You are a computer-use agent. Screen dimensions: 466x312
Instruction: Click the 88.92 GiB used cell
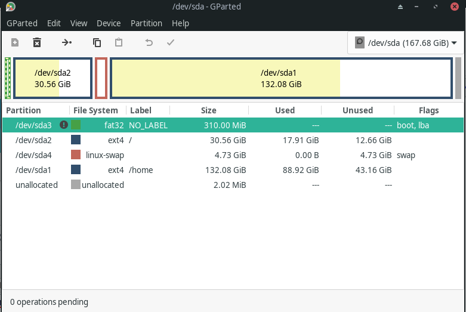(x=301, y=170)
